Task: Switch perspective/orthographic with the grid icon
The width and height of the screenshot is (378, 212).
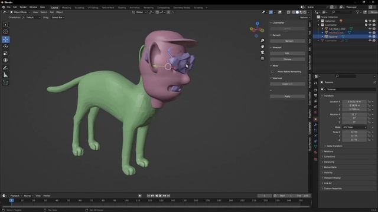Action: [262, 58]
